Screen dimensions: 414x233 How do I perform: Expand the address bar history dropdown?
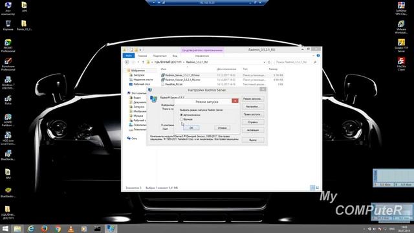click(265, 62)
